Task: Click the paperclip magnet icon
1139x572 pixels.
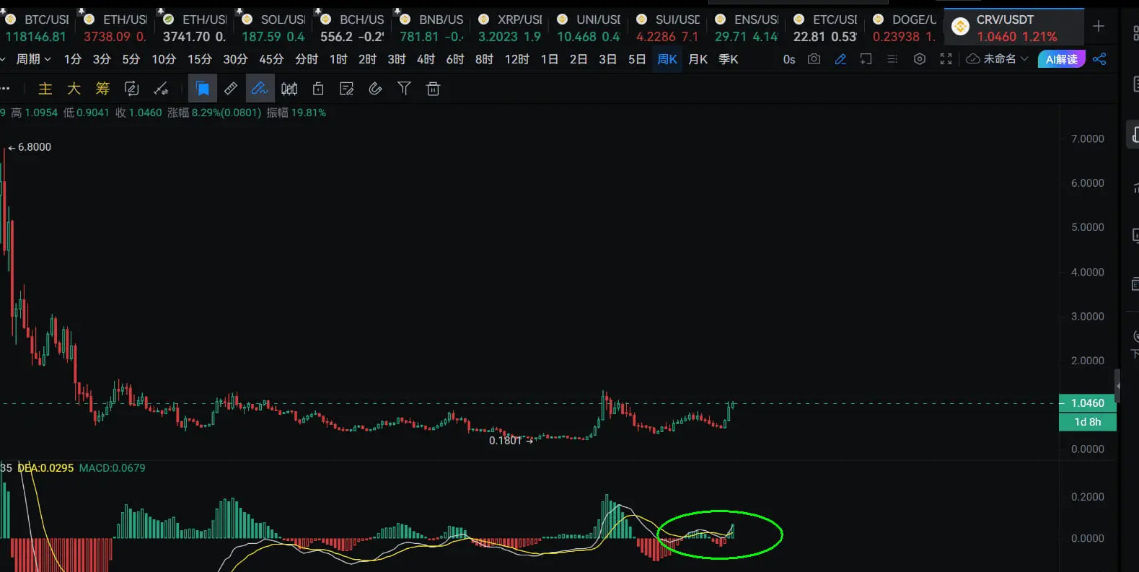Action: click(x=375, y=89)
